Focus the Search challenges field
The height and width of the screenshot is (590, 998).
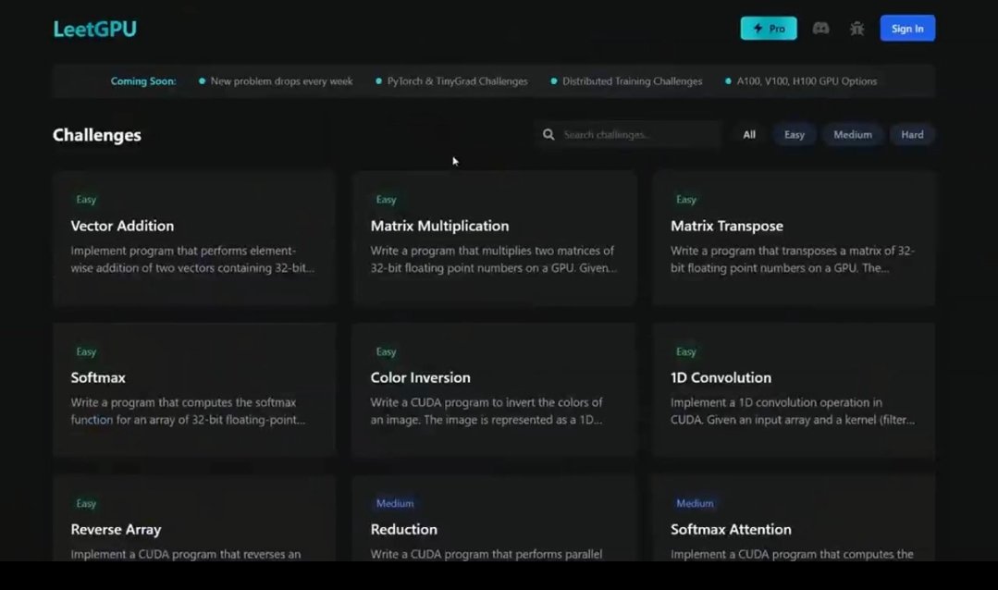628,134
